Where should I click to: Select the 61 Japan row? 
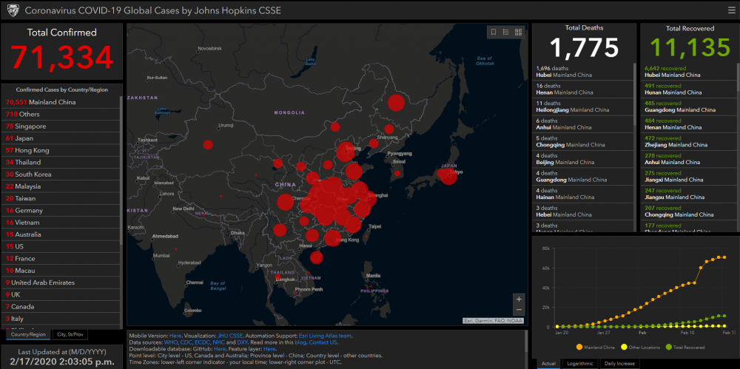click(61, 138)
